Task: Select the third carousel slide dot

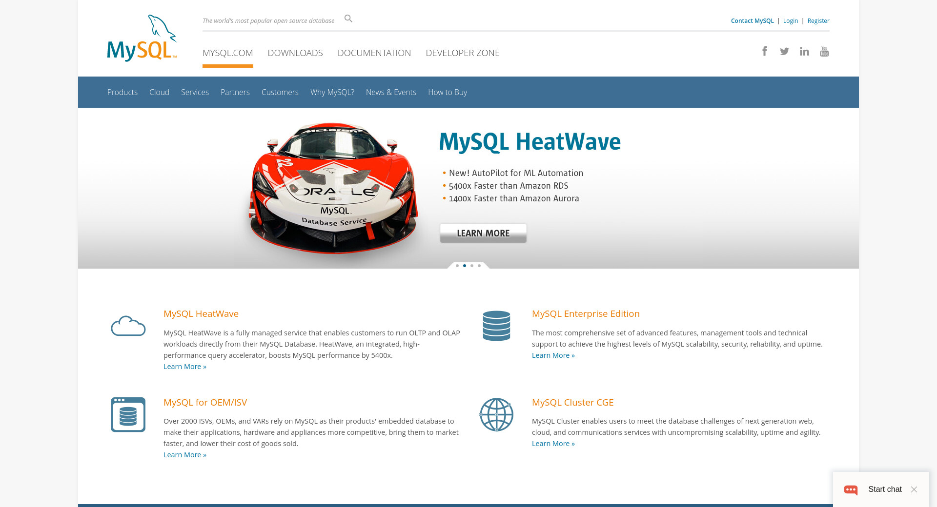Action: 472,266
